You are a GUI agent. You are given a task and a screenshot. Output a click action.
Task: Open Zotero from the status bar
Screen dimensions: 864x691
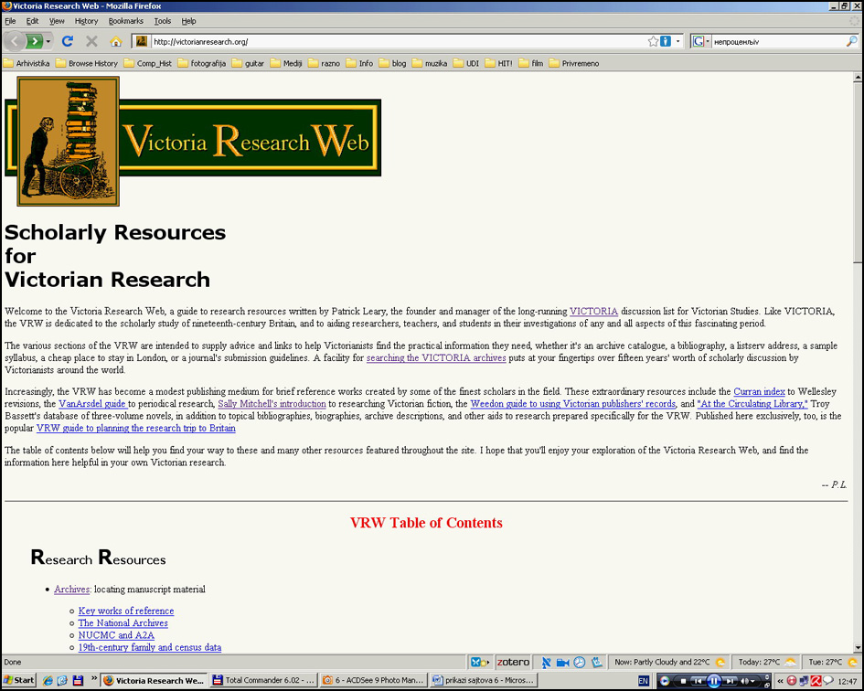click(513, 662)
